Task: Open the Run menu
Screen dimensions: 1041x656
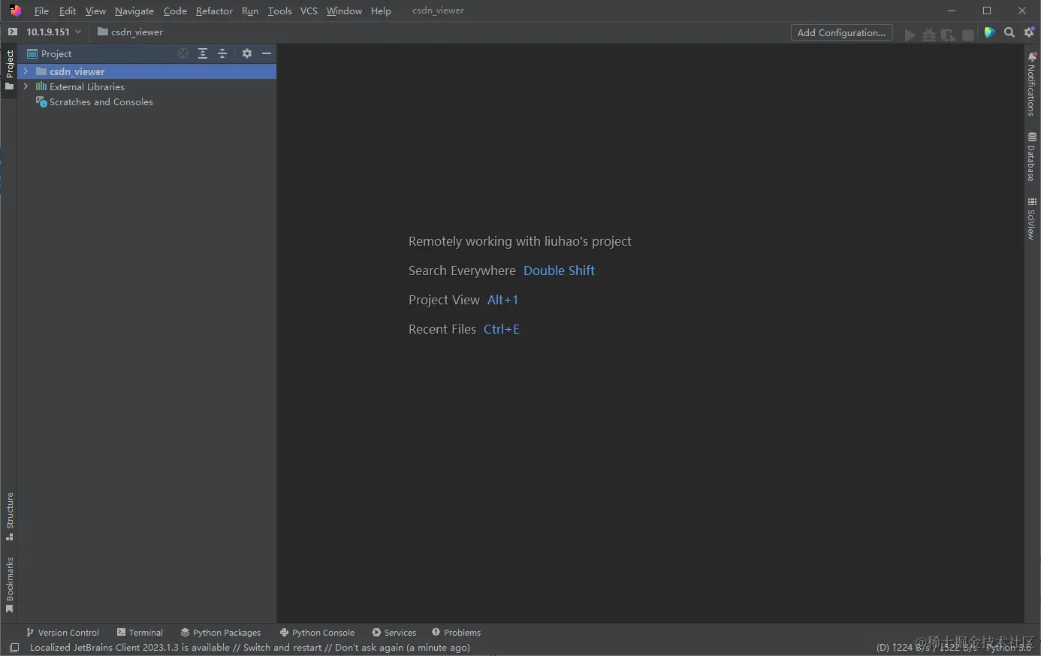Action: [250, 11]
